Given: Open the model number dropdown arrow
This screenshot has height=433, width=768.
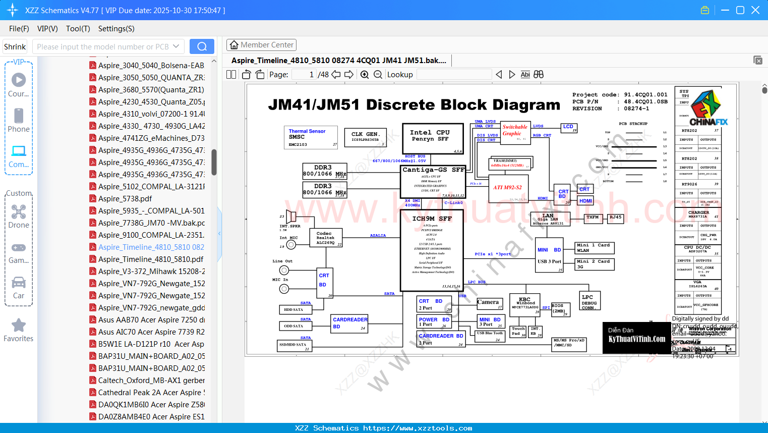Looking at the screenshot, I should (176, 46).
